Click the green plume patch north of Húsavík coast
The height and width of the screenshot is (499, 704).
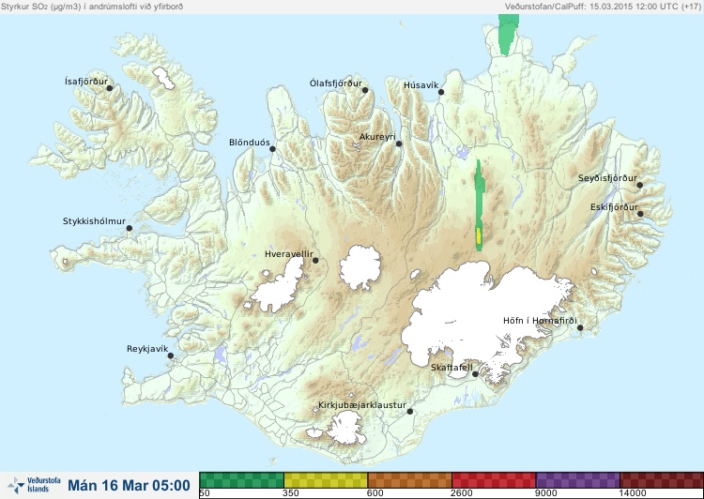click(508, 34)
